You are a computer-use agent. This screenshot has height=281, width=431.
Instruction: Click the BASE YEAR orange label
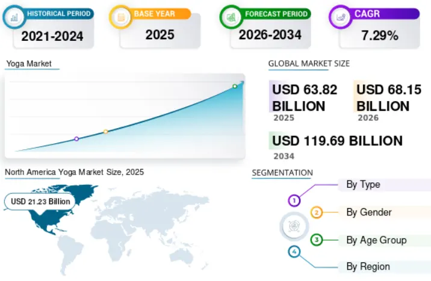(x=155, y=14)
